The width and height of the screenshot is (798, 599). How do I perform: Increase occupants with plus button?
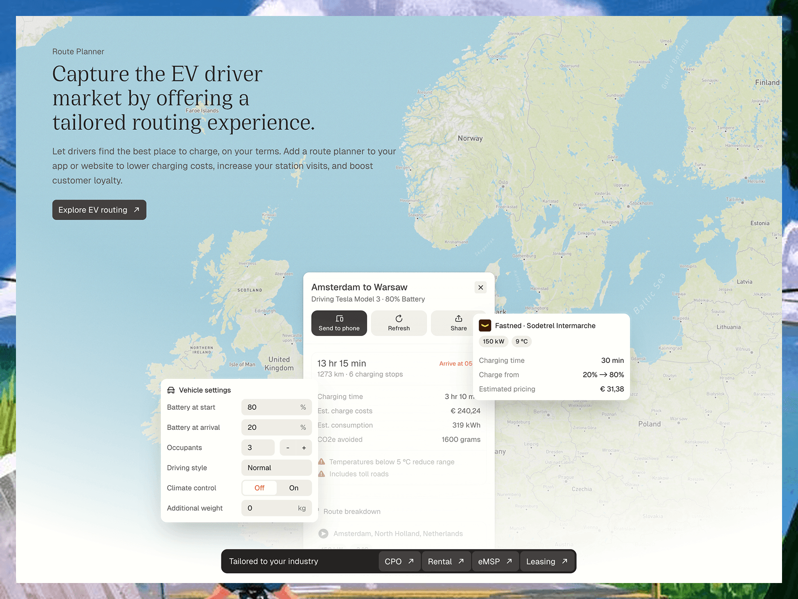[x=304, y=448]
